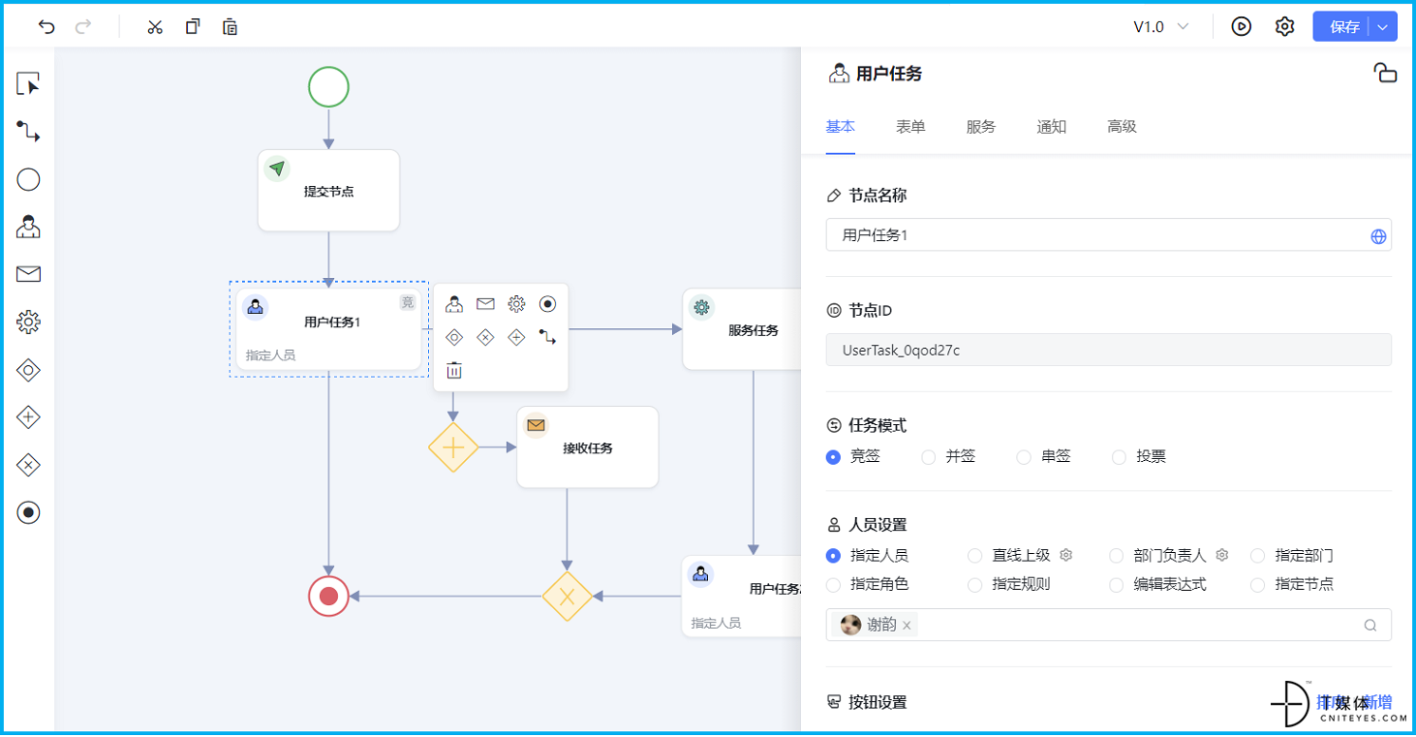Select the connection line tool in left palette
Image resolution: width=1416 pixels, height=737 pixels.
coord(28,132)
